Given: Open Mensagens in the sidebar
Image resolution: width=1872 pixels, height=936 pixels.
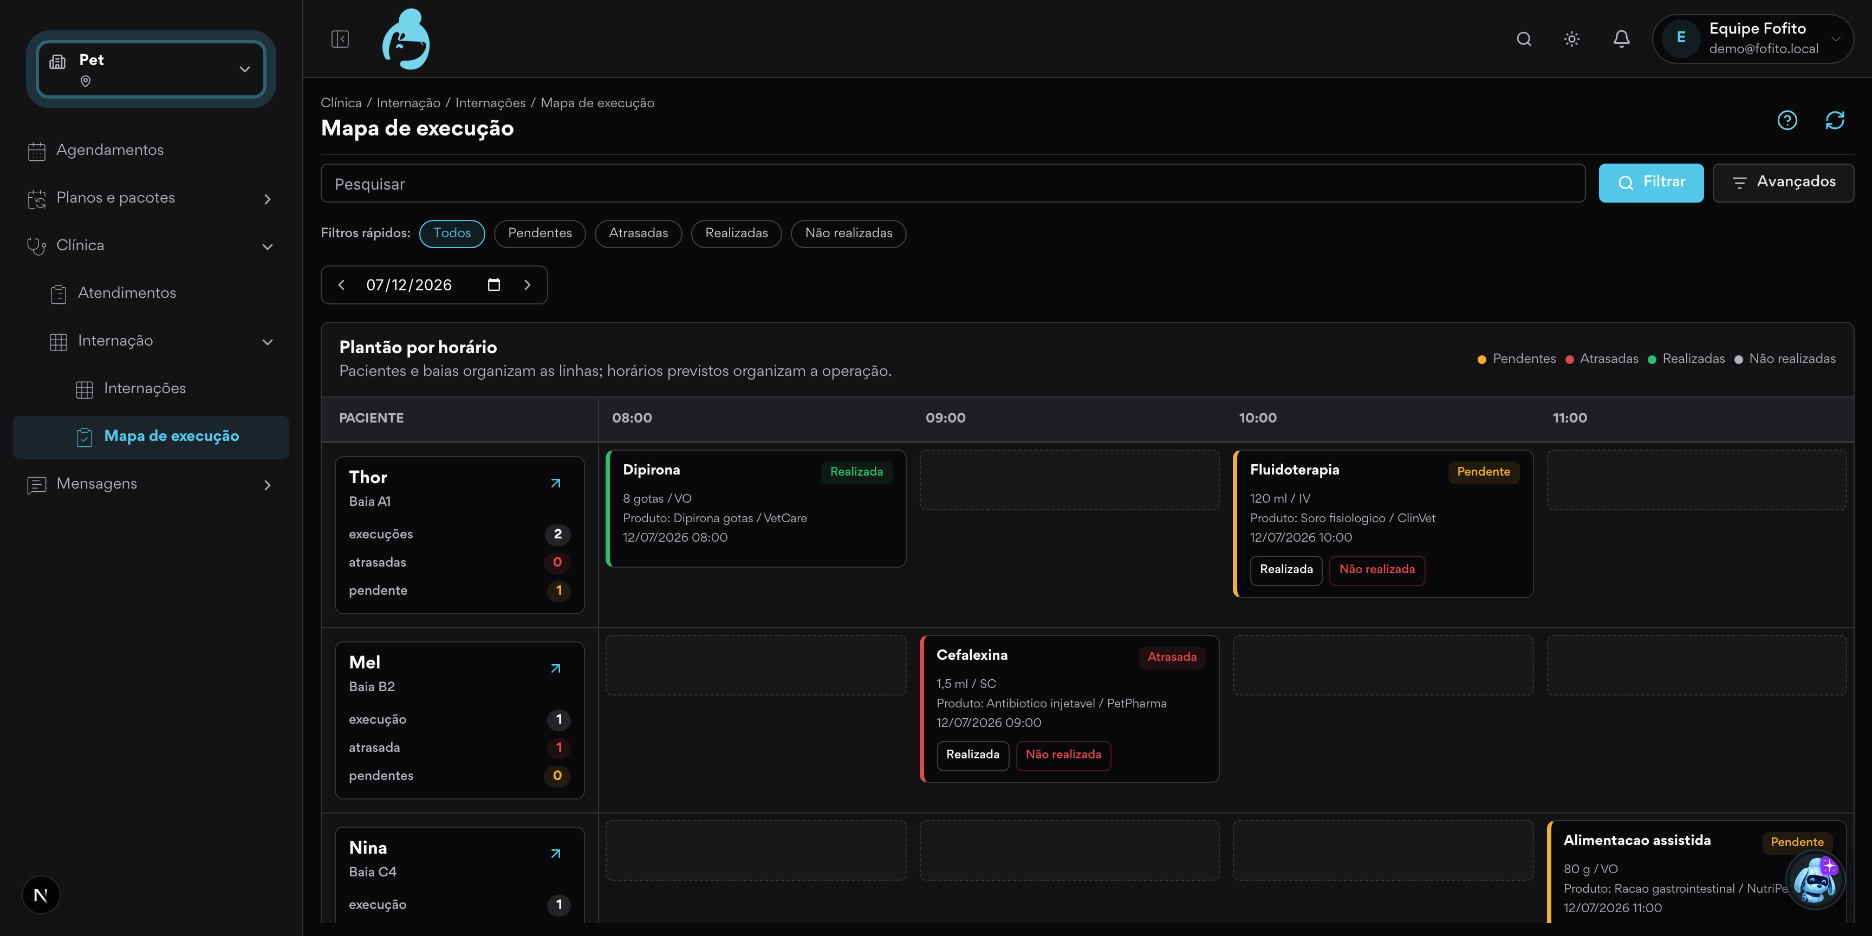Looking at the screenshot, I should coord(151,484).
